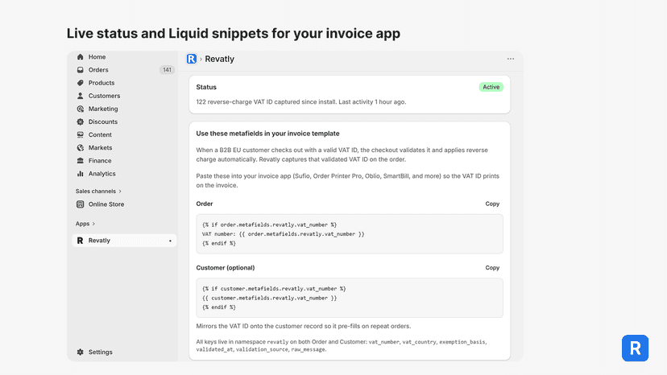667x375 pixels.
Task: Click 'Mirrors the VAT ID onto the customer record'
Action: click(x=304, y=326)
